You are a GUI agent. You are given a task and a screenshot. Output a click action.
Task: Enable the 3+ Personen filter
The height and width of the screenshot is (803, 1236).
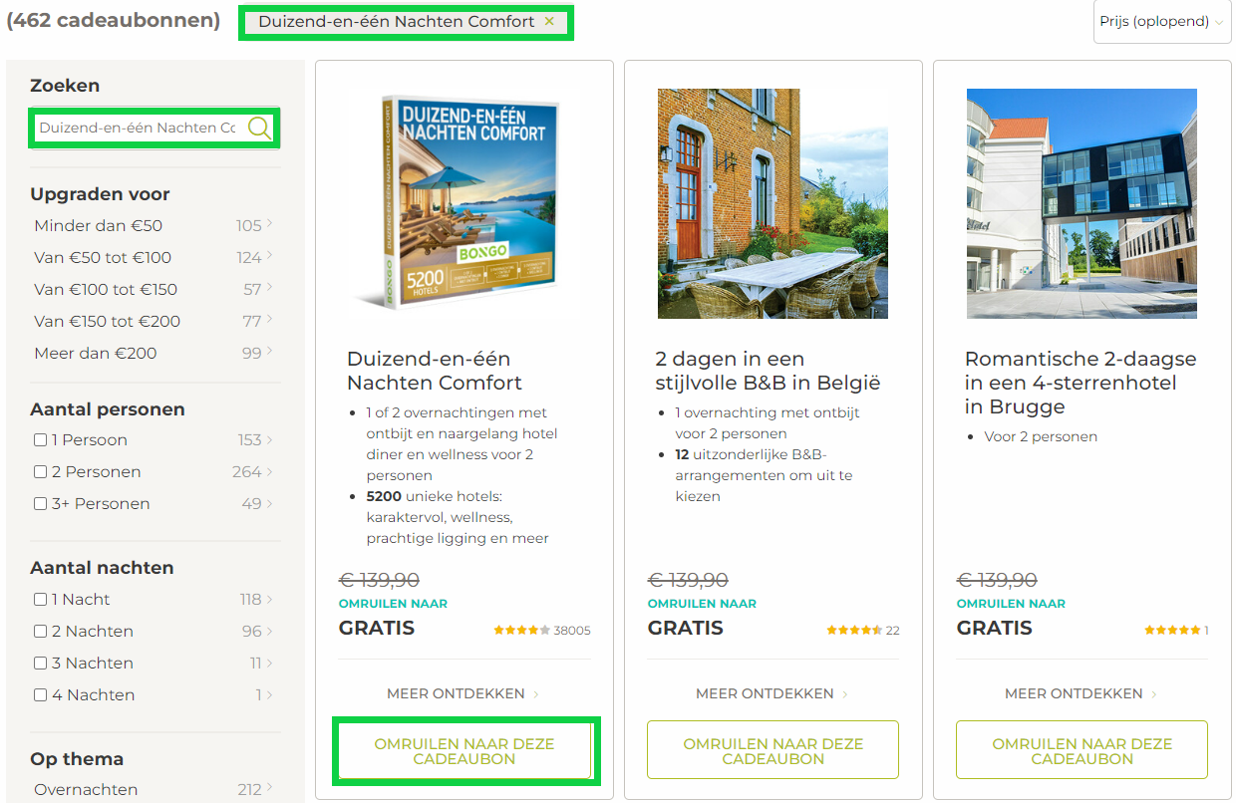[x=41, y=504]
